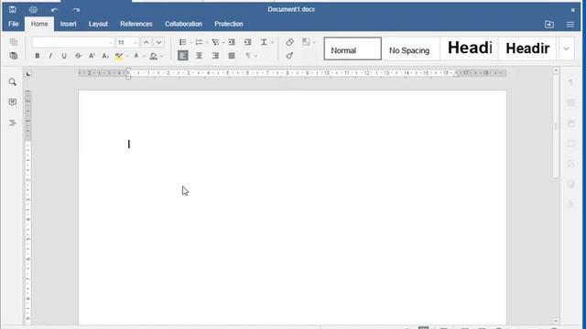This screenshot has width=586, height=329.
Task: Open the File tab
Action: click(14, 24)
